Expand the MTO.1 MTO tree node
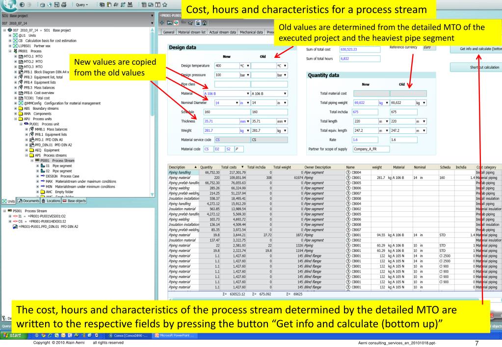Viewport: 502px width, 347px height. (15, 56)
